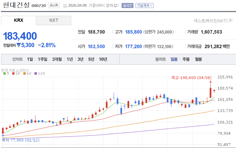Click the price change amount 5,300

[28, 45]
